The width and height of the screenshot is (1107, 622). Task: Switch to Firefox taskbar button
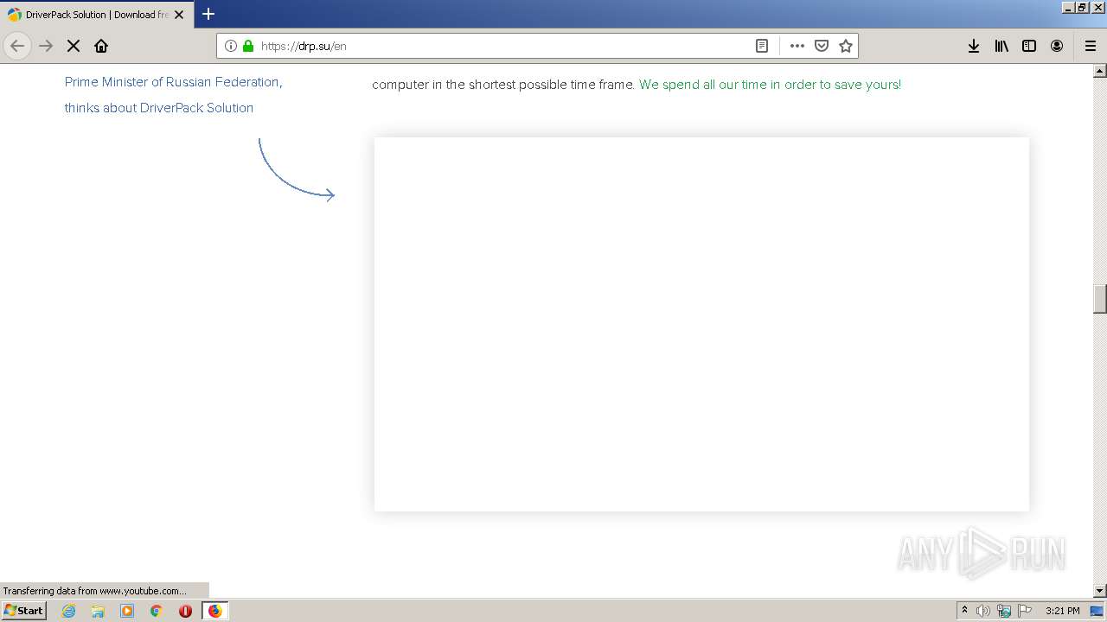[214, 611]
